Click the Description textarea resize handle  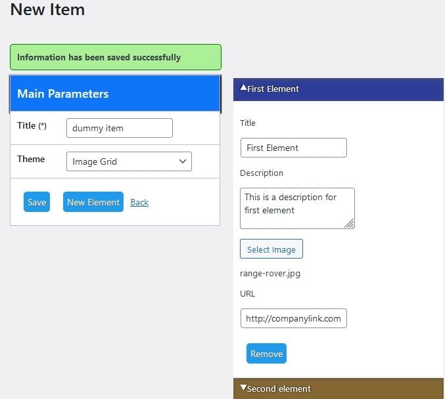(350, 224)
